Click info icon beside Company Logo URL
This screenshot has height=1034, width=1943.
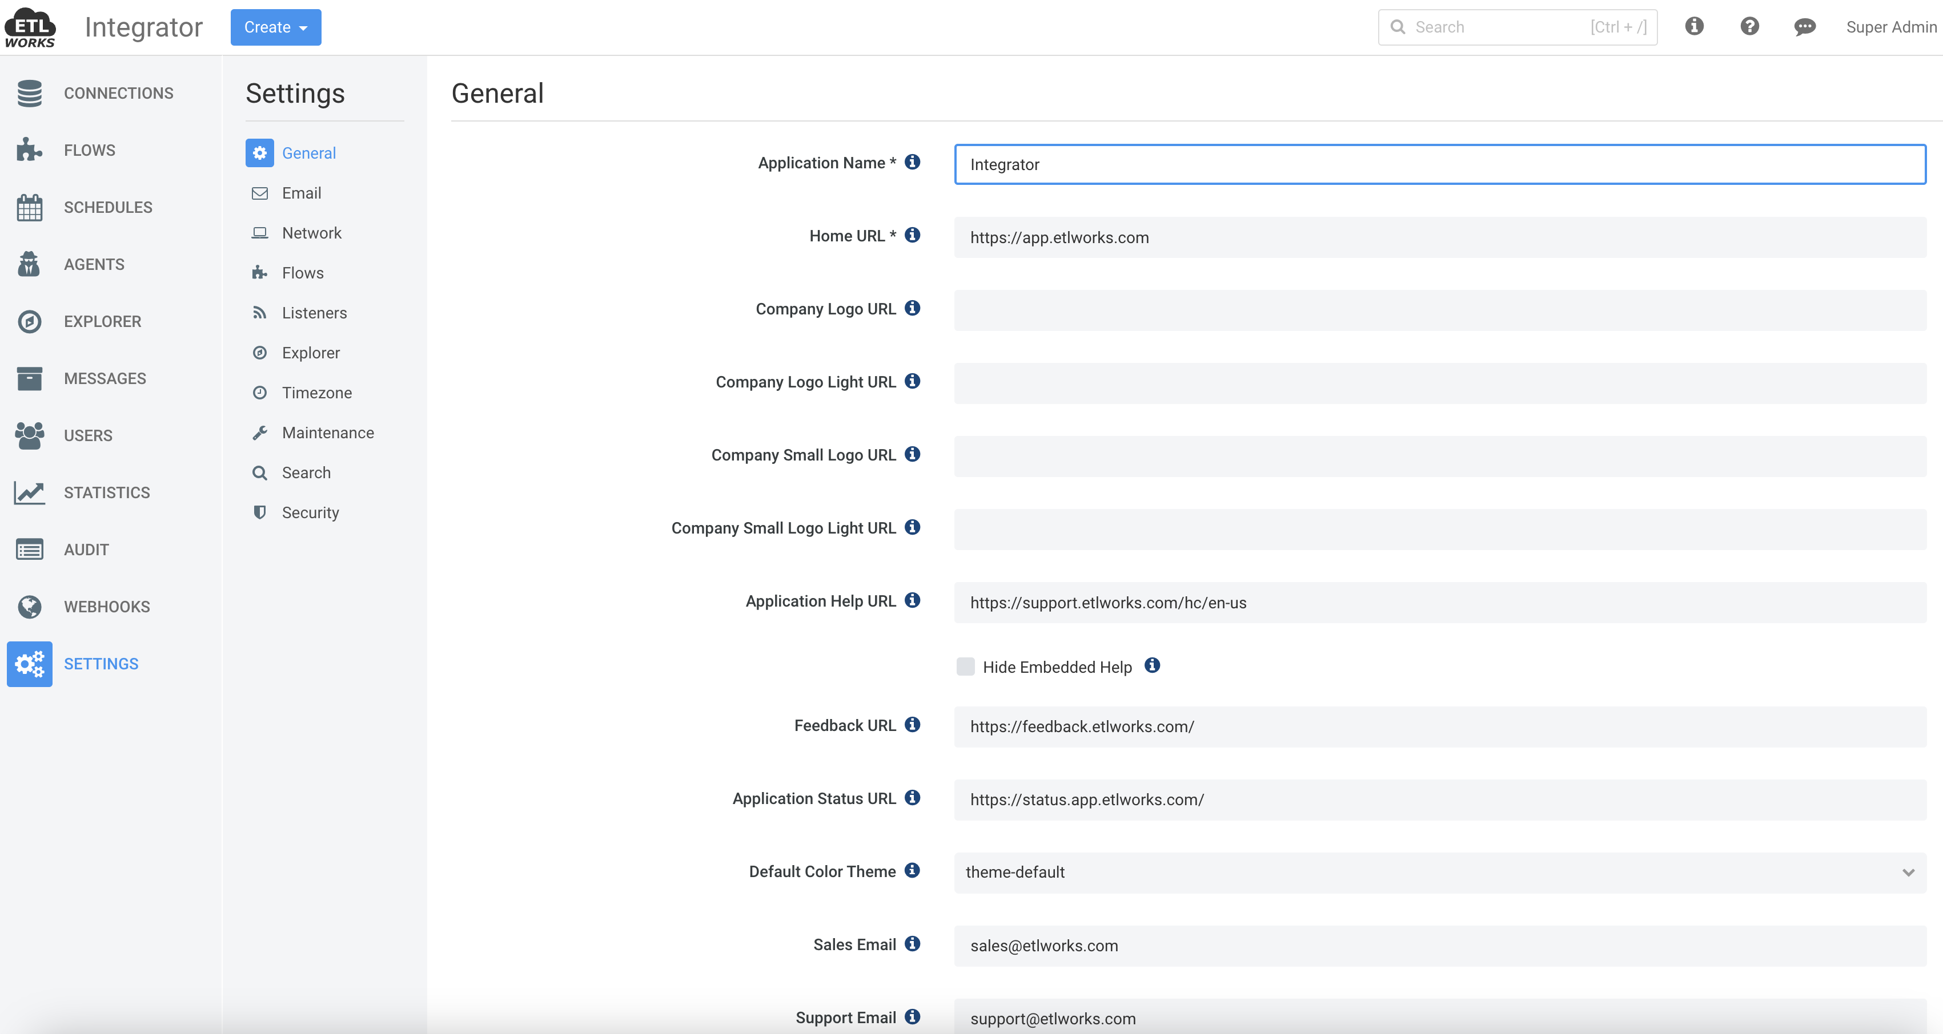912,308
